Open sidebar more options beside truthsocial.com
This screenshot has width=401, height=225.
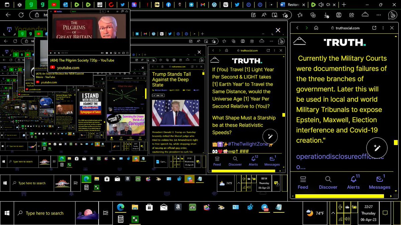pyautogui.click(x=383, y=28)
